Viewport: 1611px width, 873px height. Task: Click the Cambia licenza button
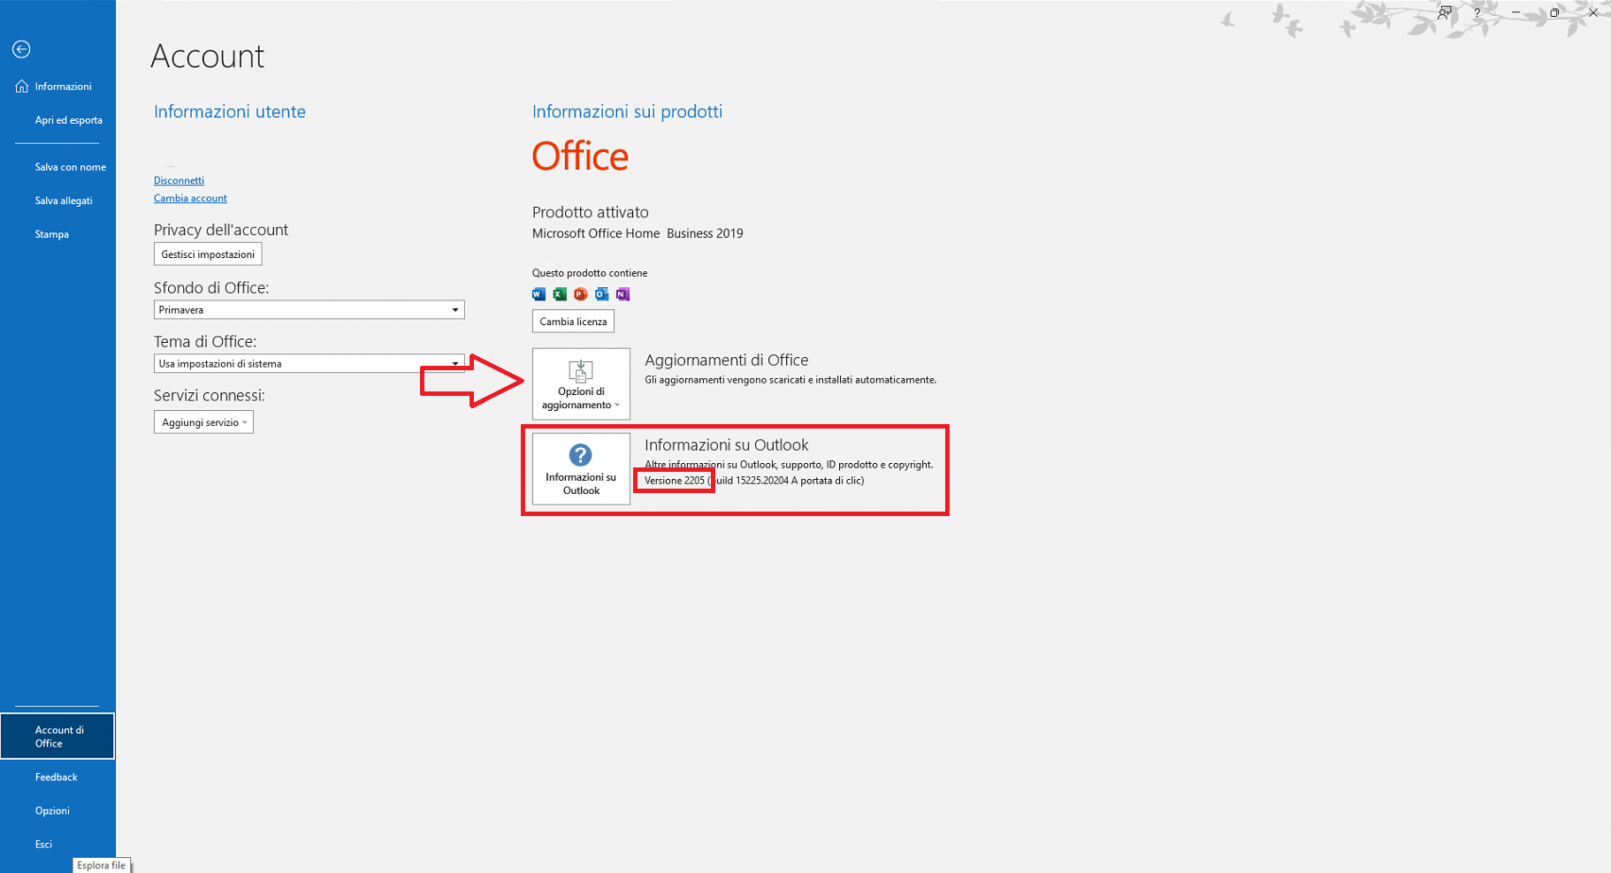pyautogui.click(x=573, y=322)
